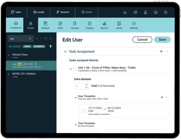The width and height of the screenshot is (181, 139).
Task: Clear the joy search text
Action: (30, 39)
